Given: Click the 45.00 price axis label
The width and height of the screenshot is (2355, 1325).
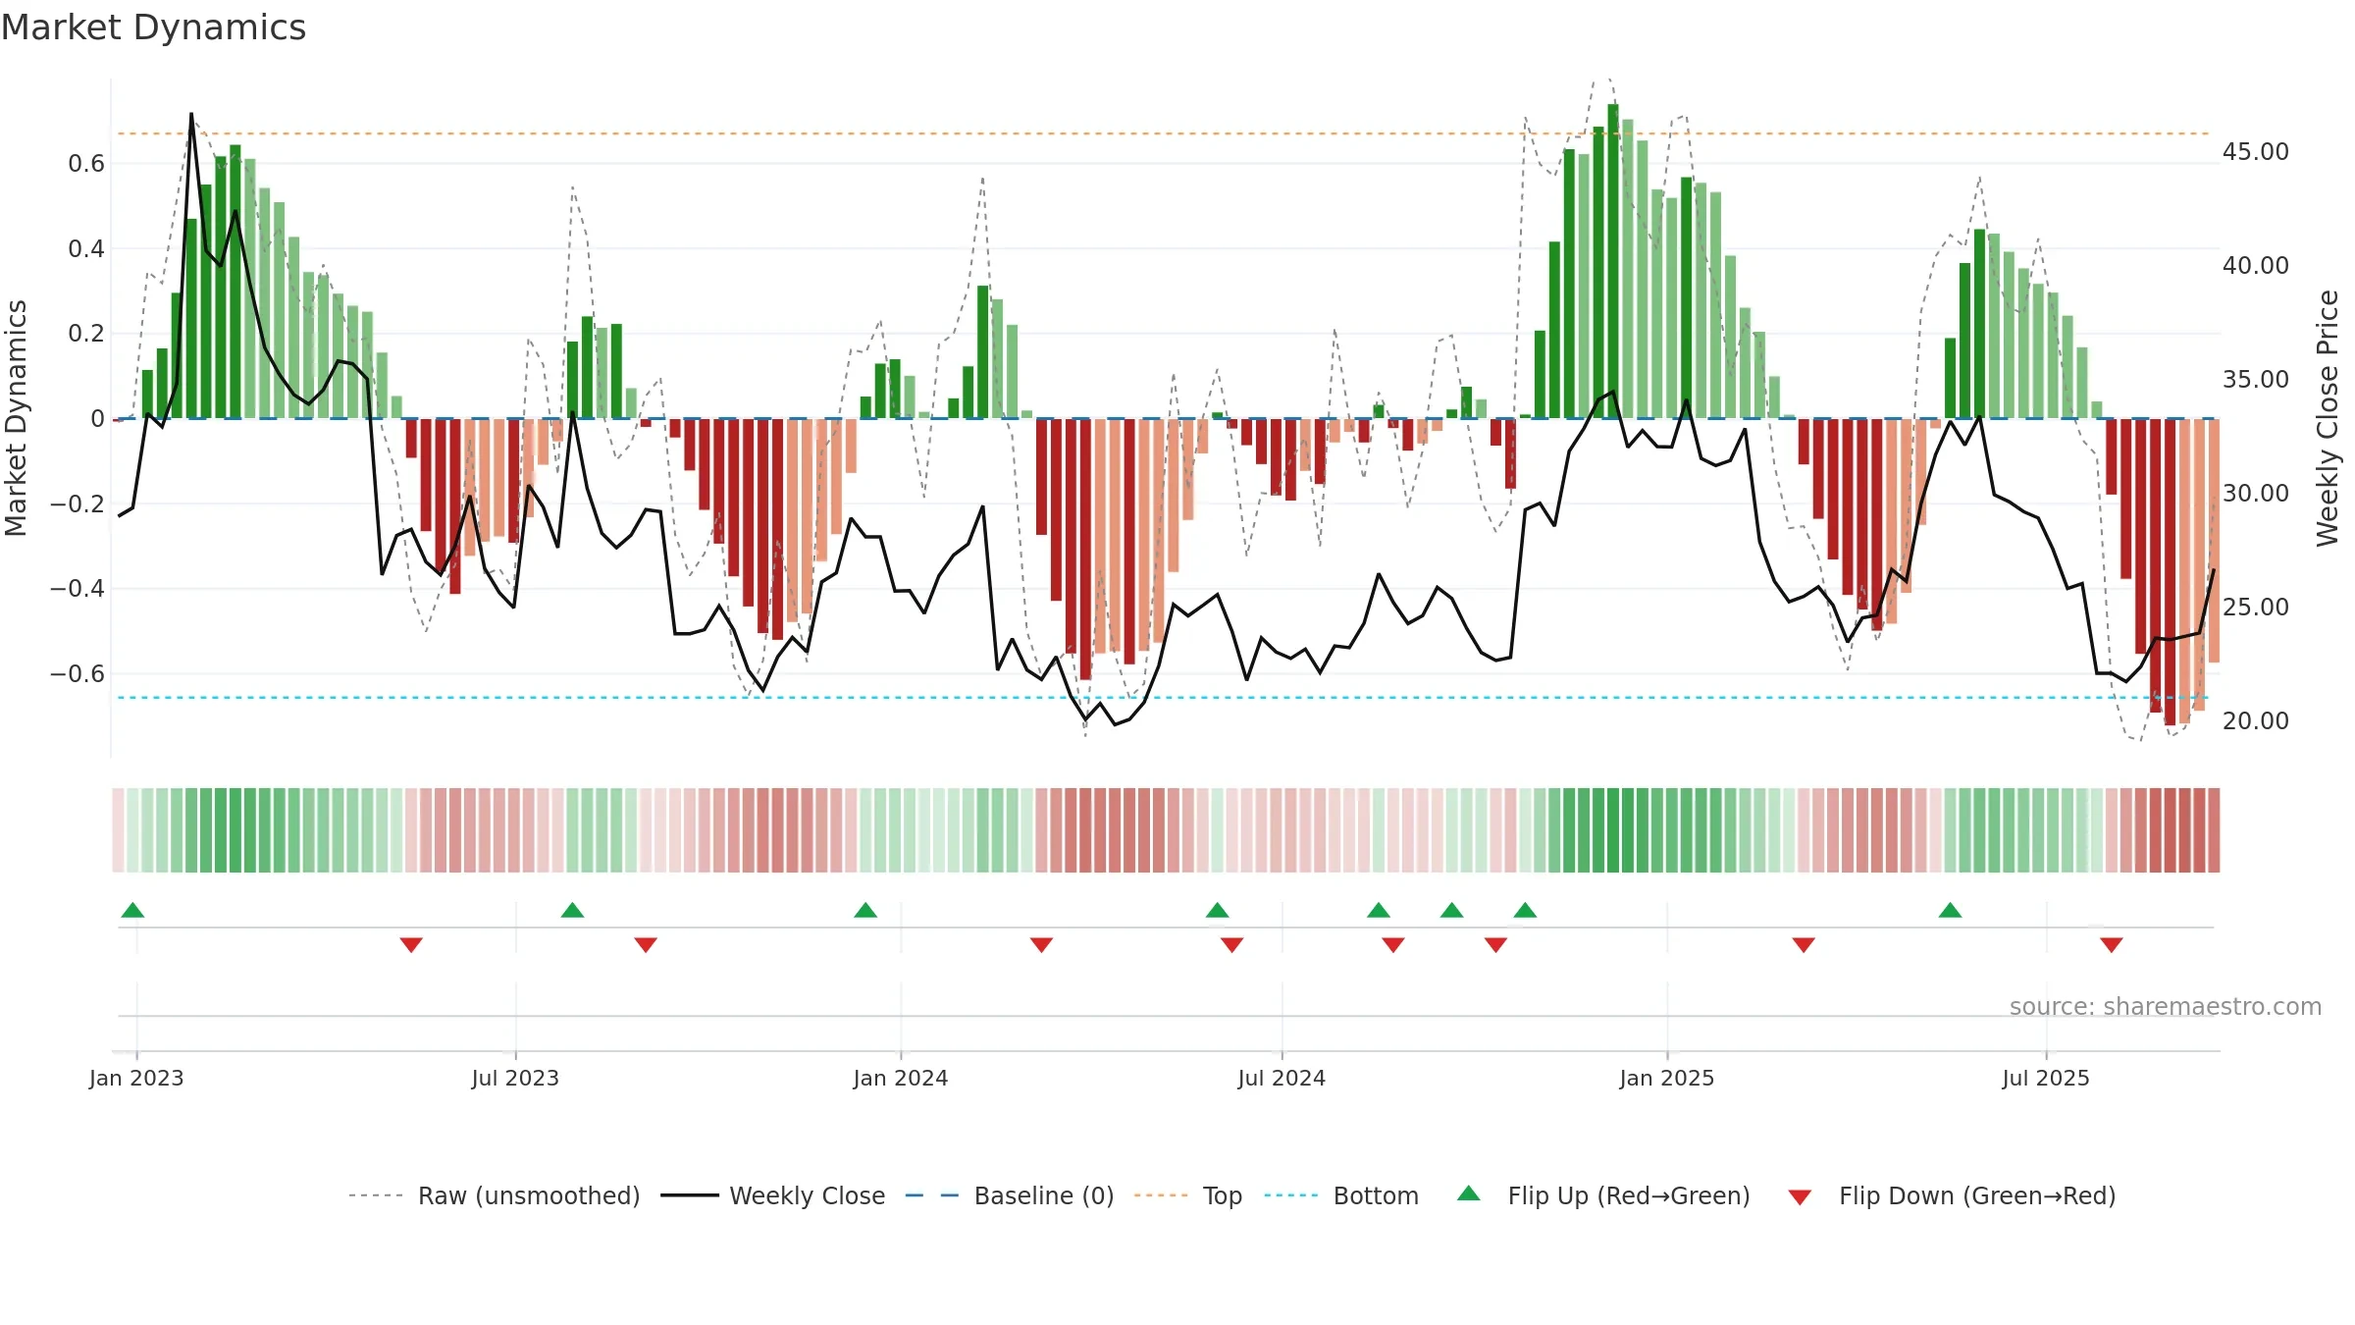Looking at the screenshot, I should click(2256, 152).
